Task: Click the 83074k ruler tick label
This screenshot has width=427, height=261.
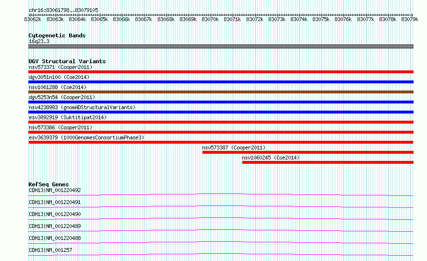Action: [299, 19]
